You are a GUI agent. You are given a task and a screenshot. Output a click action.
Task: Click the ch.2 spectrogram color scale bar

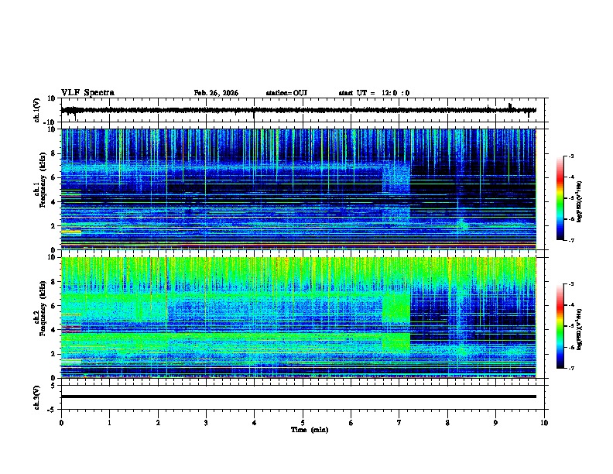[560, 326]
